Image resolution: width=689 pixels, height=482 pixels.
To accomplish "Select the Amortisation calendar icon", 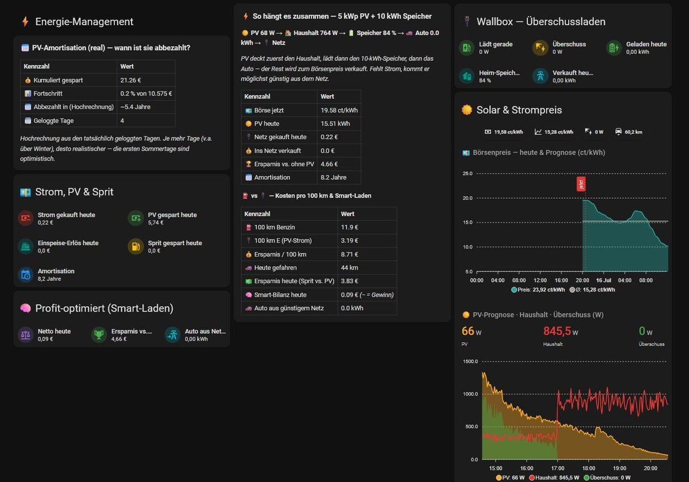I will click(26, 275).
